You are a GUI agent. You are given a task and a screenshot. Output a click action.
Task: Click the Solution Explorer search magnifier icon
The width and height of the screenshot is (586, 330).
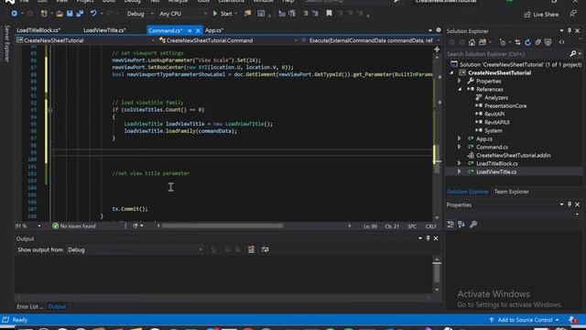(x=573, y=54)
